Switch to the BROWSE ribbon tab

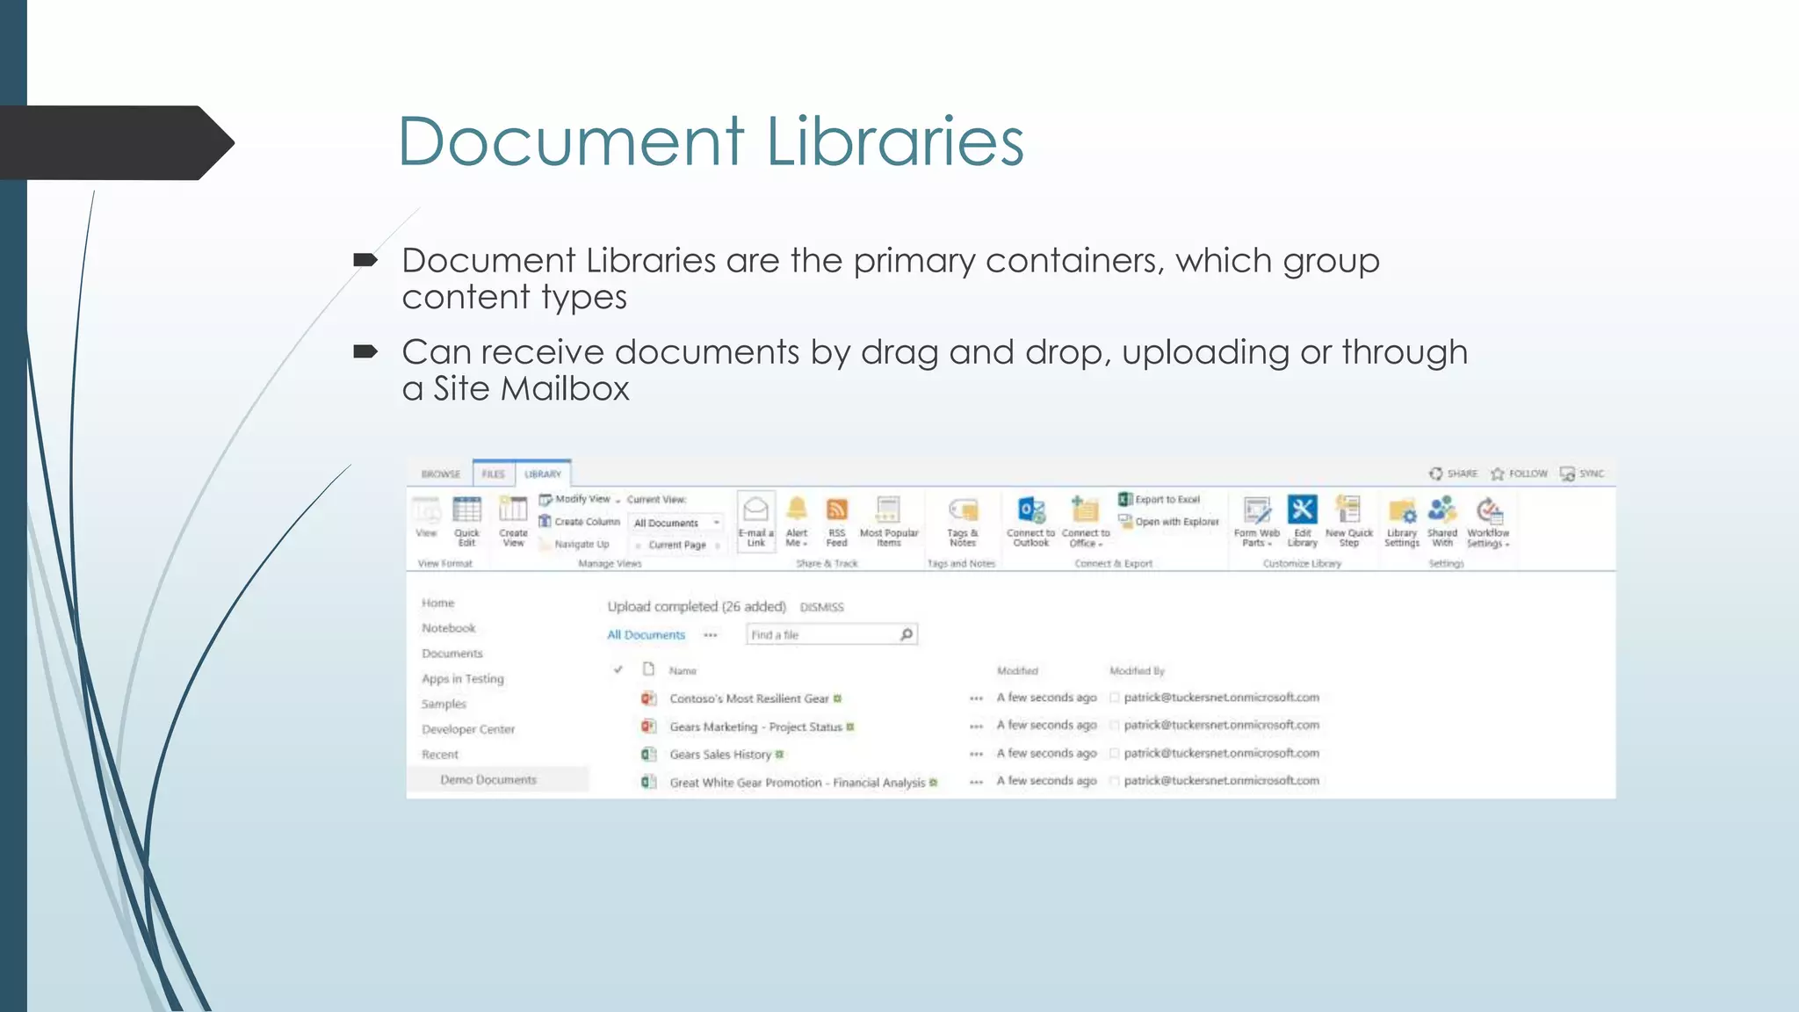point(440,474)
